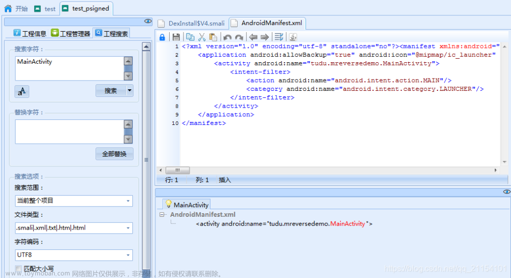Paste from clipboard icon in toolbar
The width and height of the screenshot is (511, 278).
click(x=213, y=37)
